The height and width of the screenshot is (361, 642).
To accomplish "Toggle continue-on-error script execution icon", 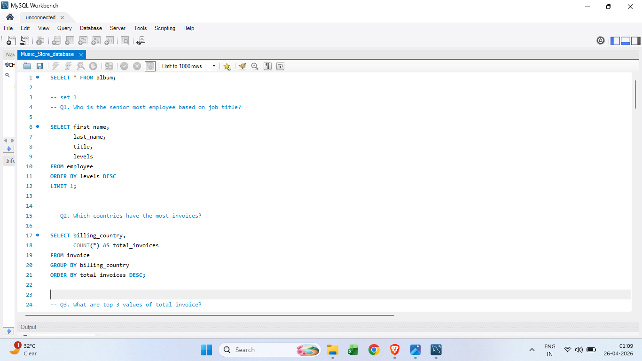I will point(109,66).
